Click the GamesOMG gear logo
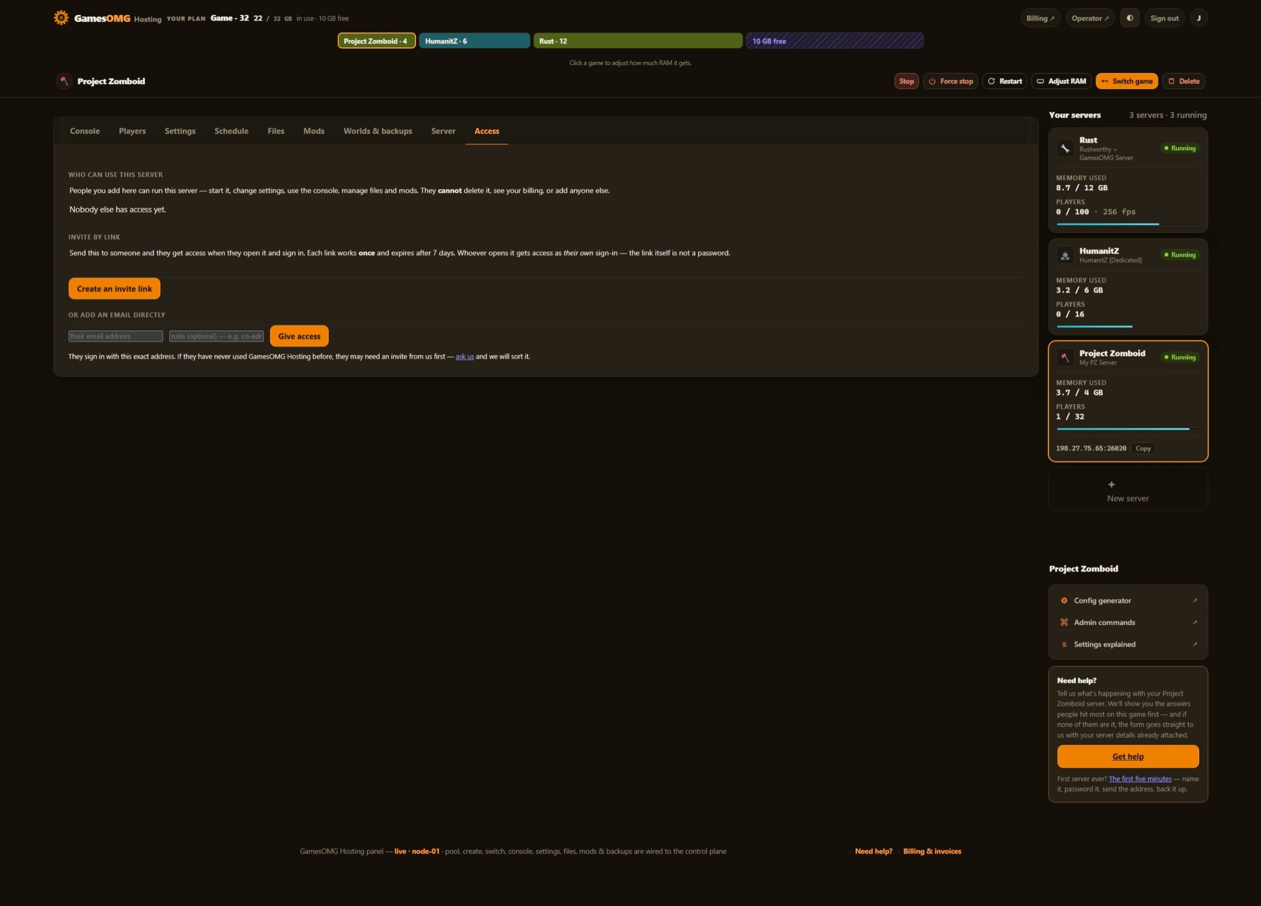The width and height of the screenshot is (1261, 906). [61, 18]
